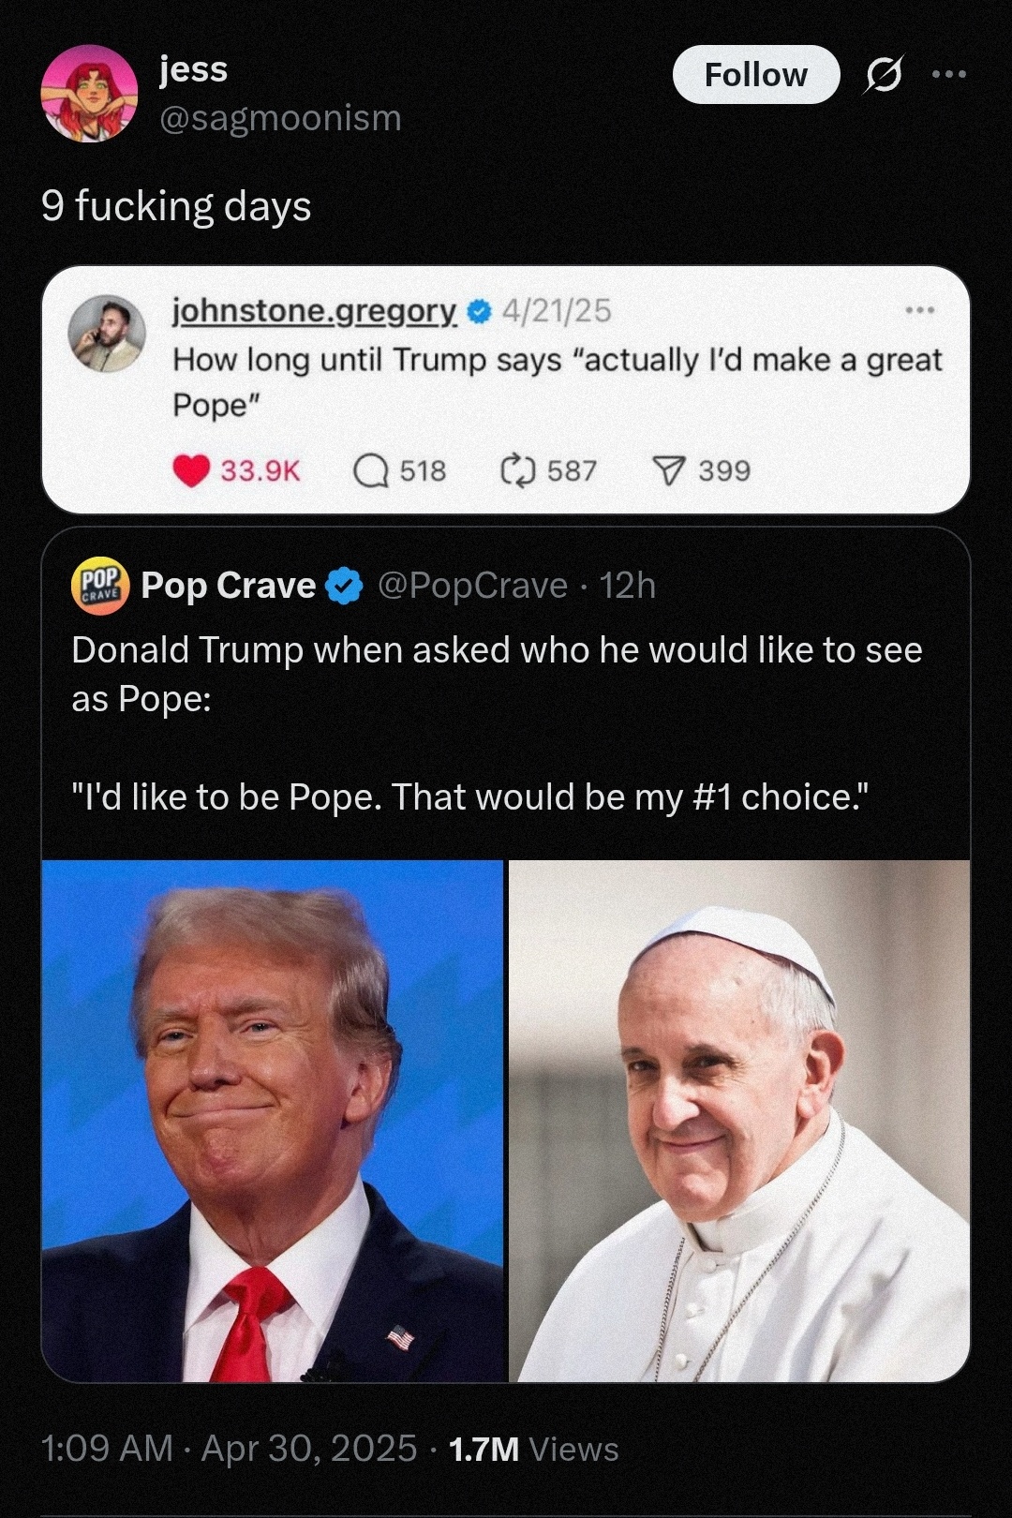The width and height of the screenshot is (1012, 1518).
Task: Repost using the 587 repost icon
Action: (x=517, y=470)
